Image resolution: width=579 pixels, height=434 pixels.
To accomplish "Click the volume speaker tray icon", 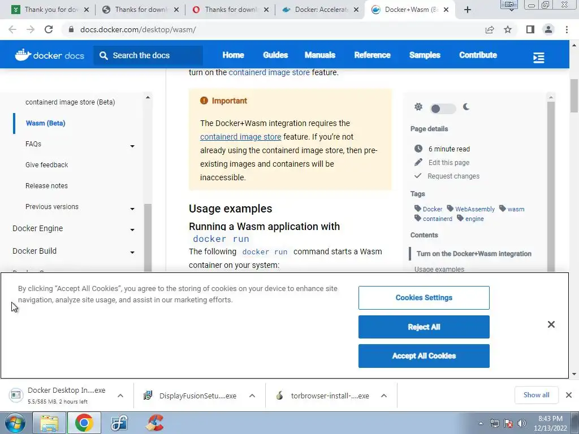I will [522, 423].
